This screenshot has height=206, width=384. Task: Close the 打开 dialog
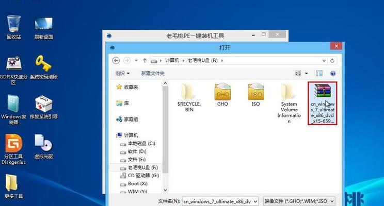(336, 46)
